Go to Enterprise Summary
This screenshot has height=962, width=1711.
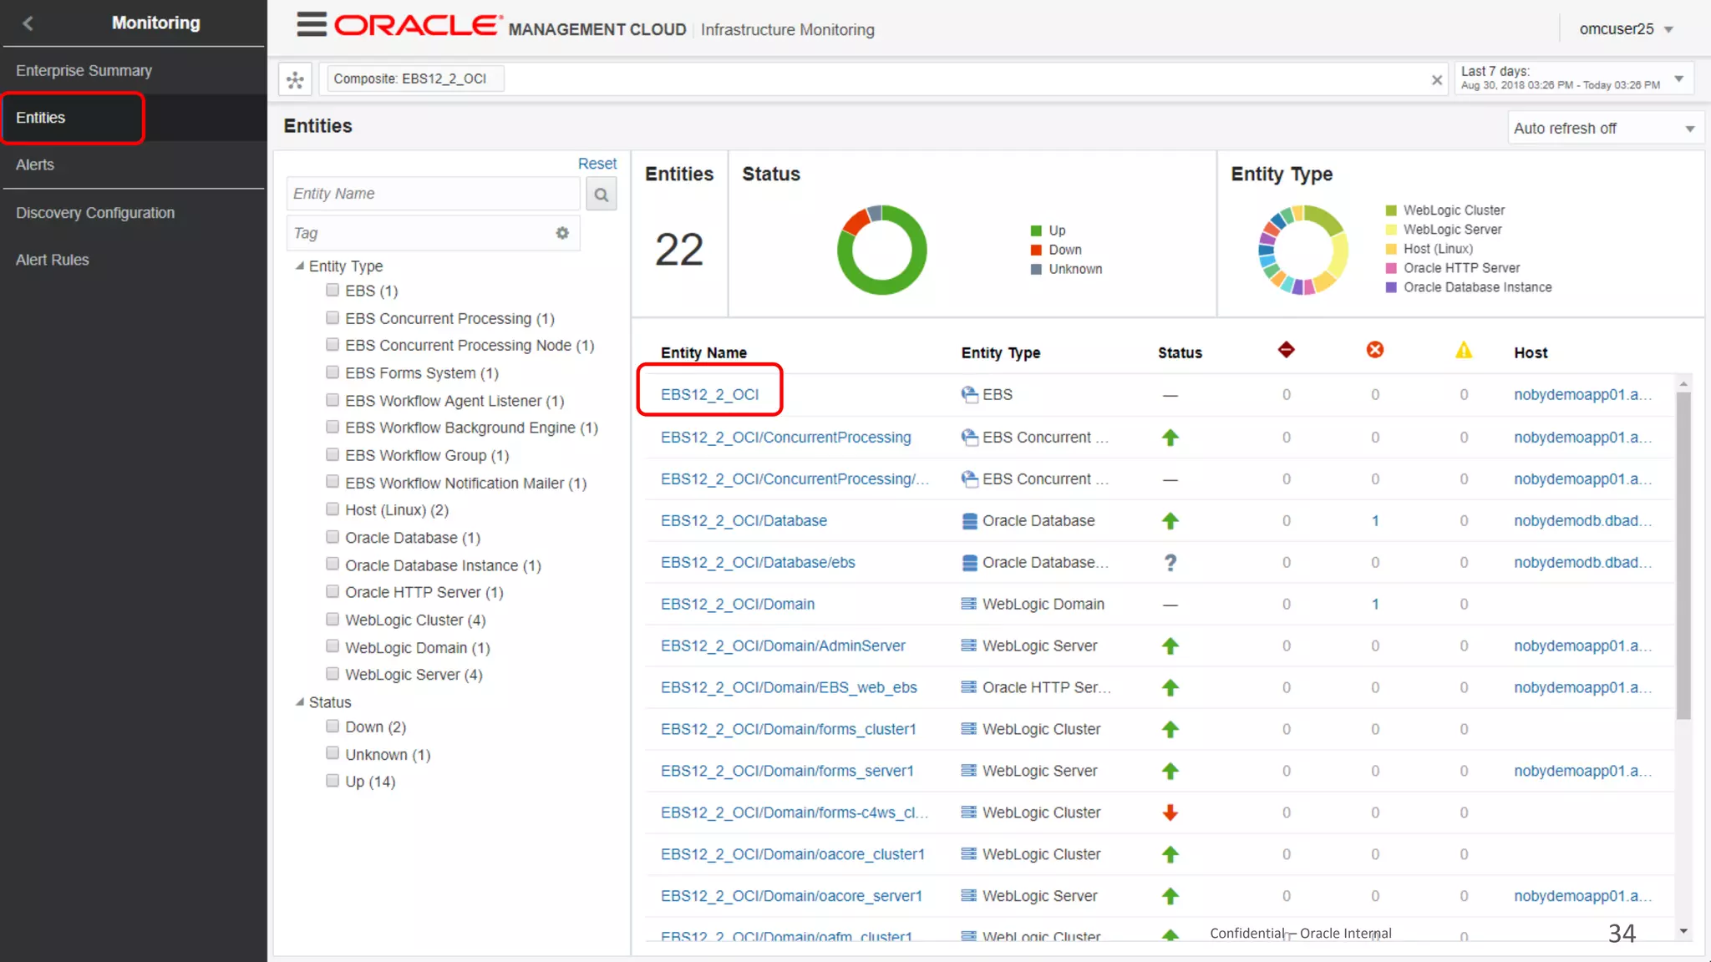pyautogui.click(x=84, y=71)
